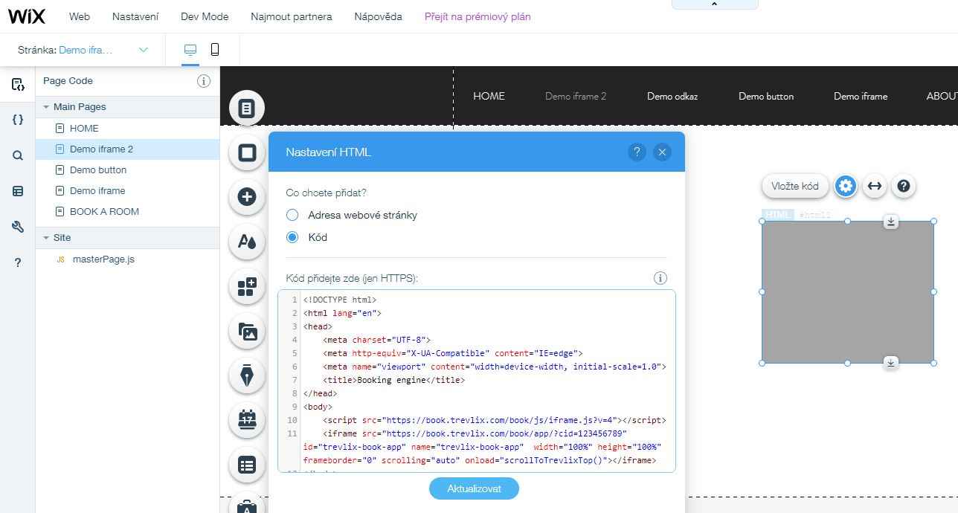The height and width of the screenshot is (513, 958).
Task: Open the Stránka page selector dropdown
Action: coord(83,50)
